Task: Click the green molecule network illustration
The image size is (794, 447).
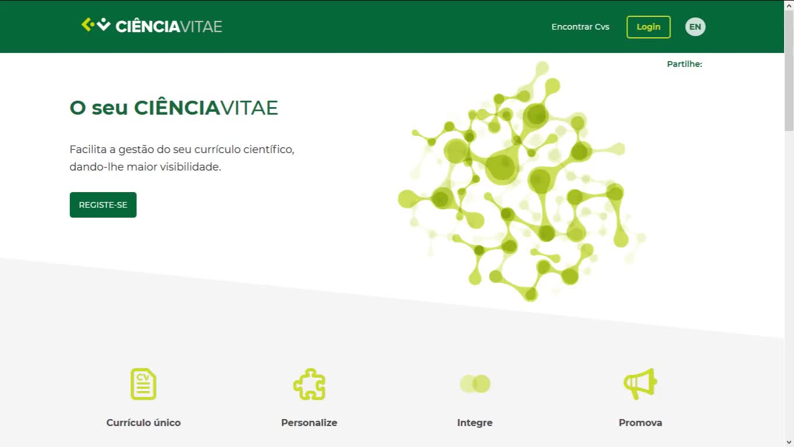Action: pyautogui.click(x=522, y=181)
